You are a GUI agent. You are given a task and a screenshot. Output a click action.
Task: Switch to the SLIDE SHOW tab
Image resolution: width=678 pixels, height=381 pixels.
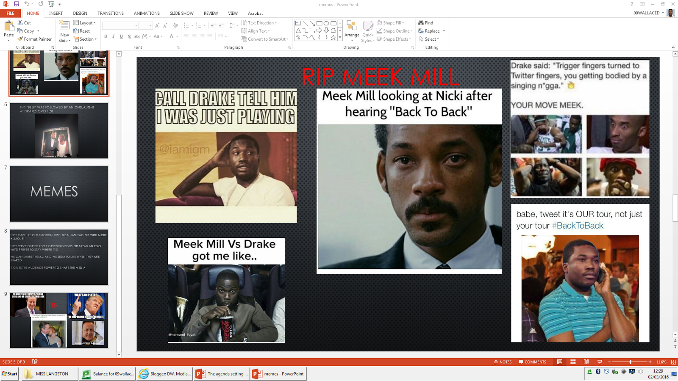(182, 13)
